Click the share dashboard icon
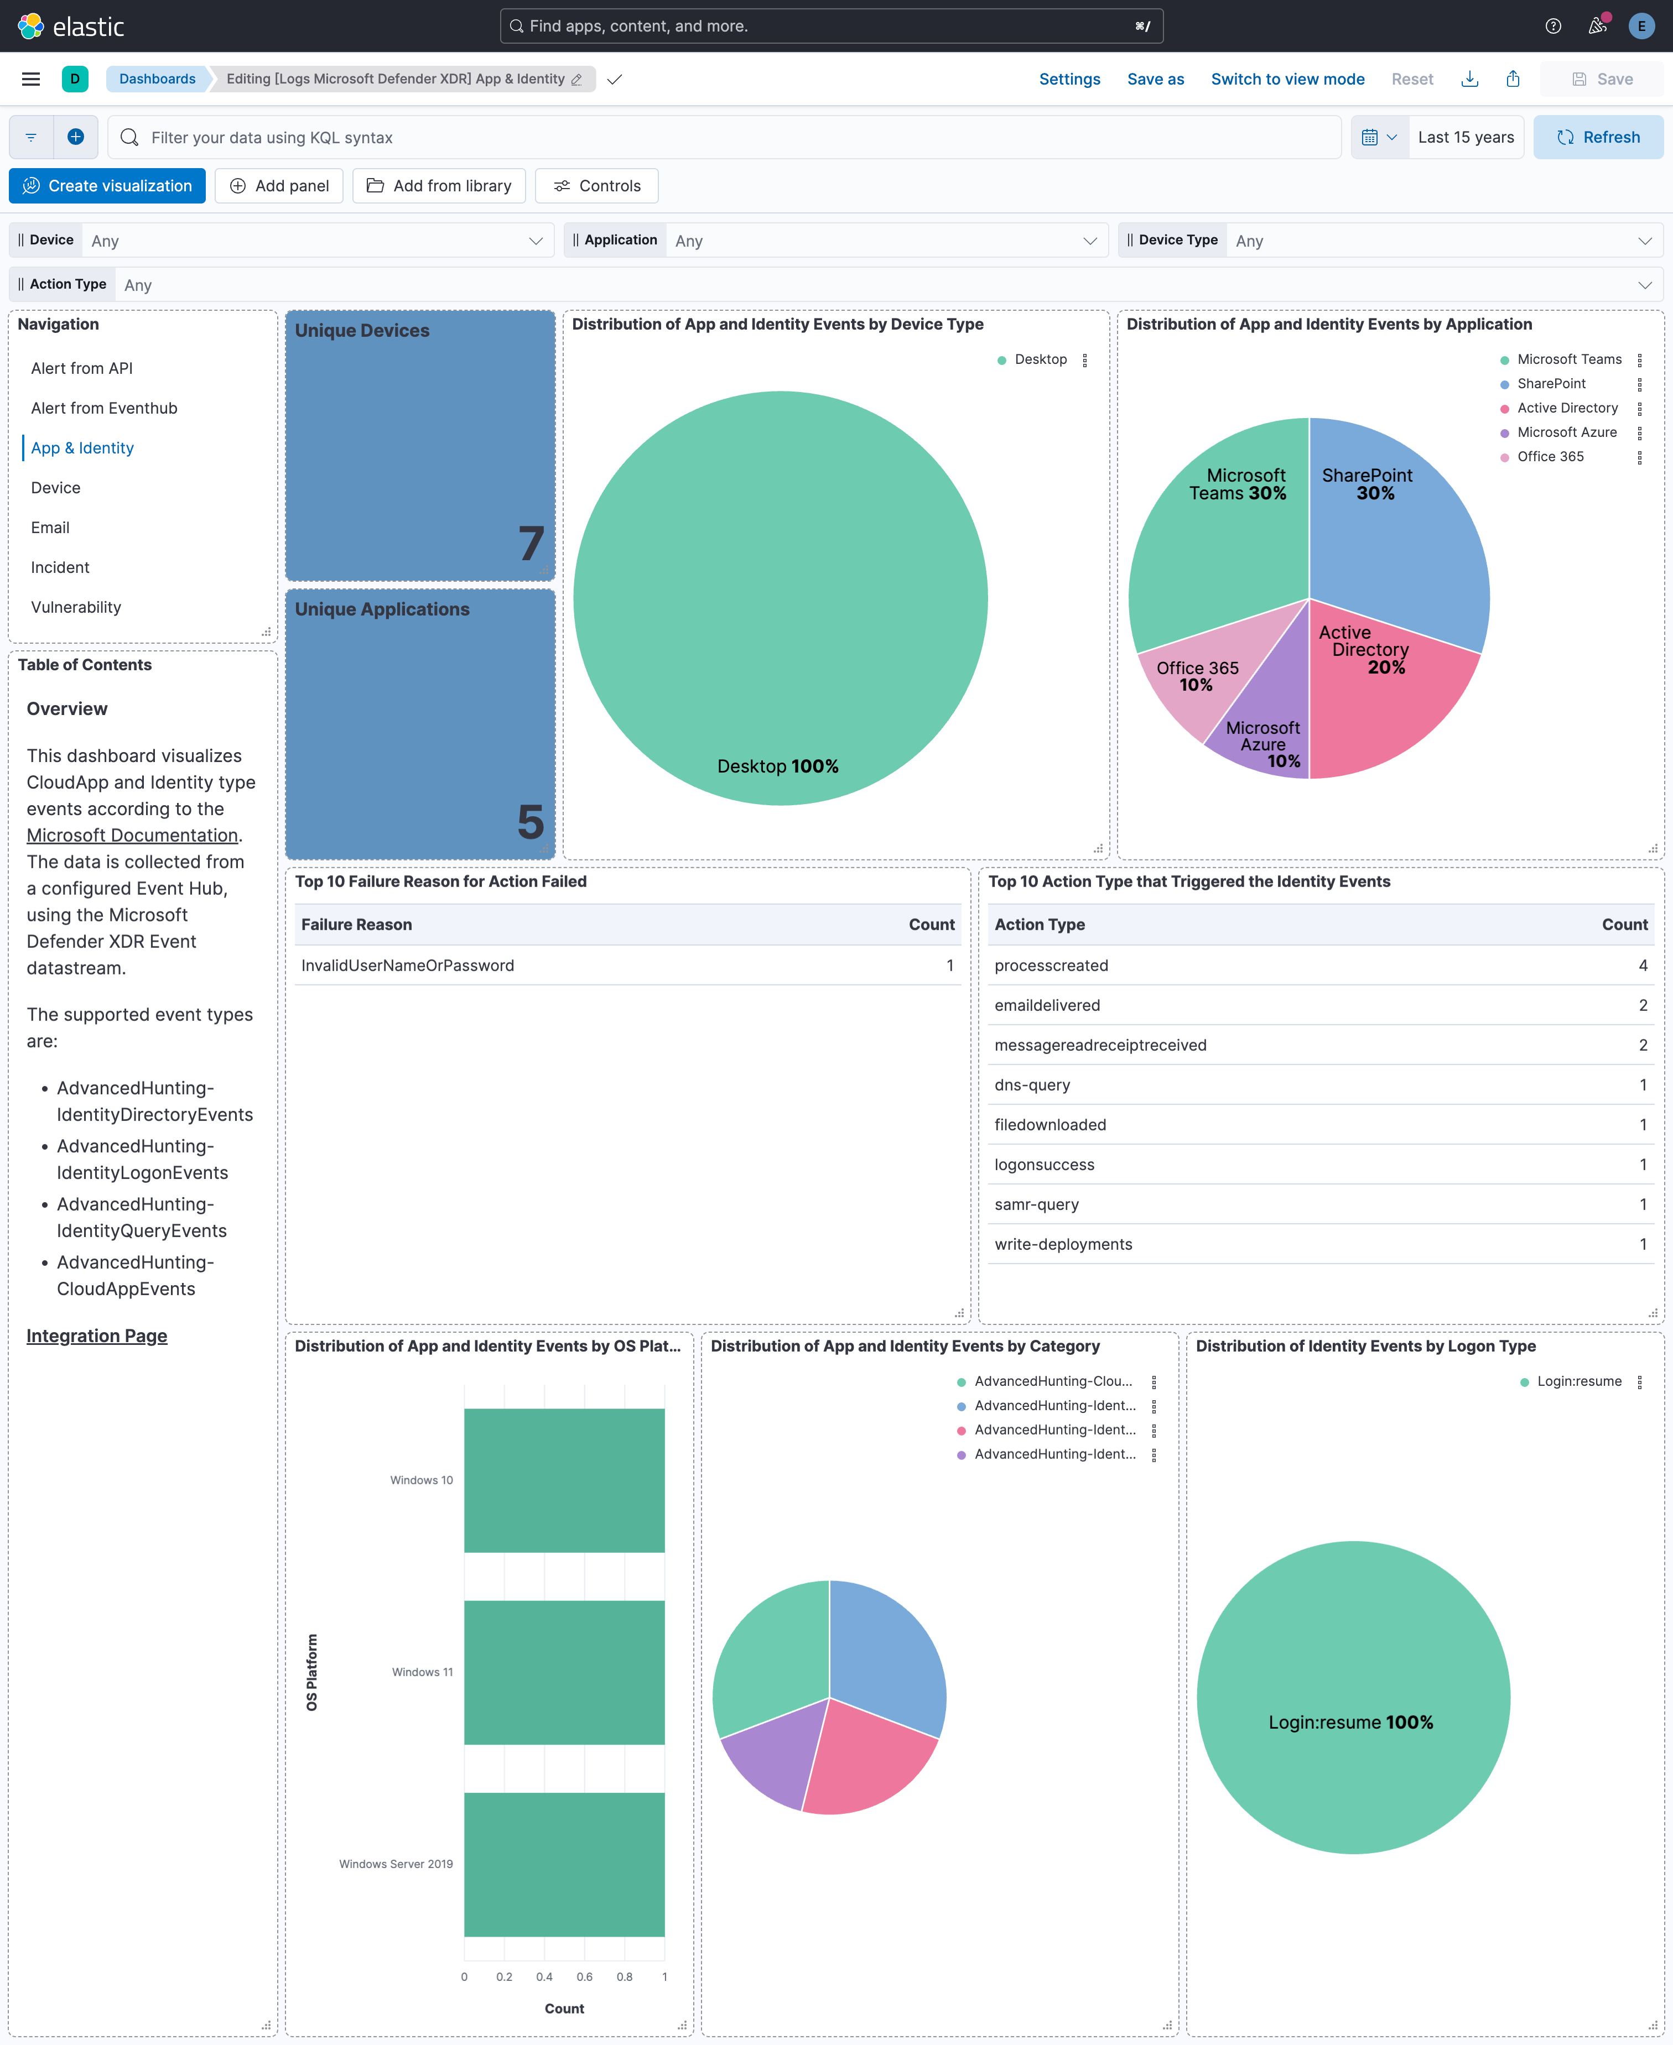This screenshot has width=1673, height=2045. (x=1513, y=79)
